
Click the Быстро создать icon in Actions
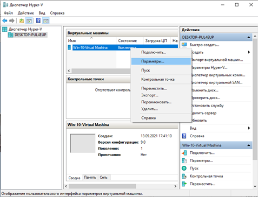184,45
